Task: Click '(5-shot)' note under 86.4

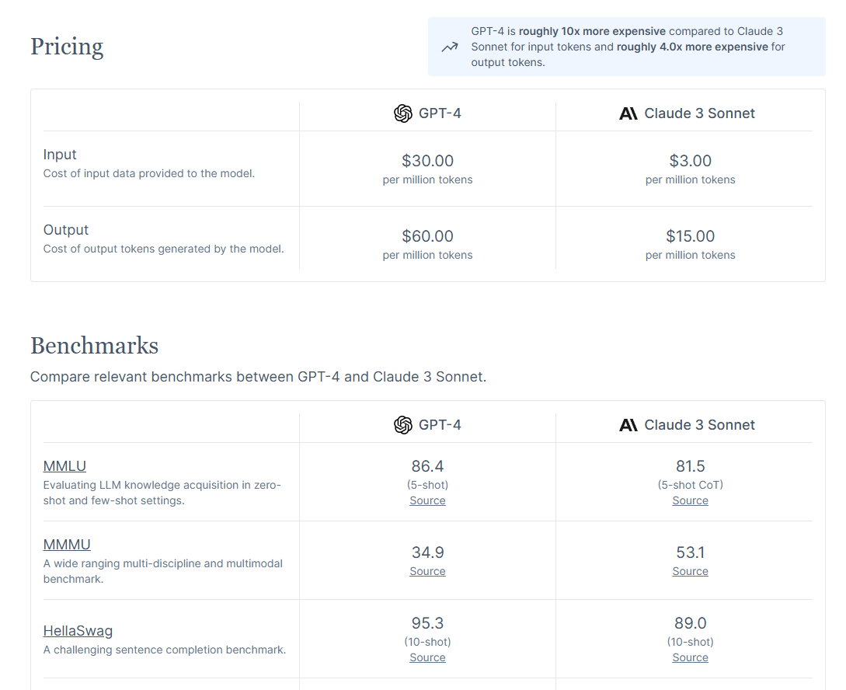Action: (x=427, y=485)
